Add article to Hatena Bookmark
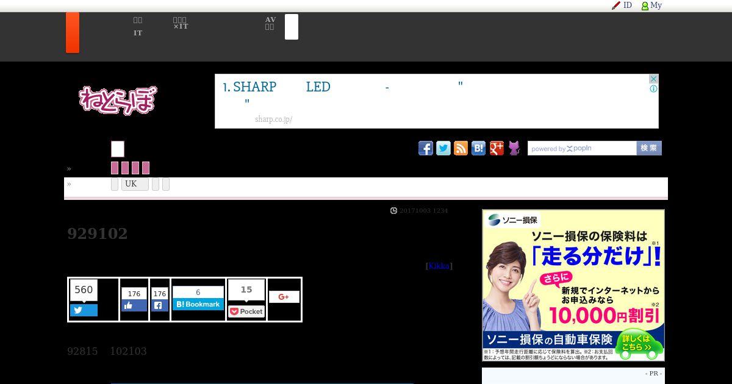Image resolution: width=732 pixels, height=384 pixels. [198, 304]
